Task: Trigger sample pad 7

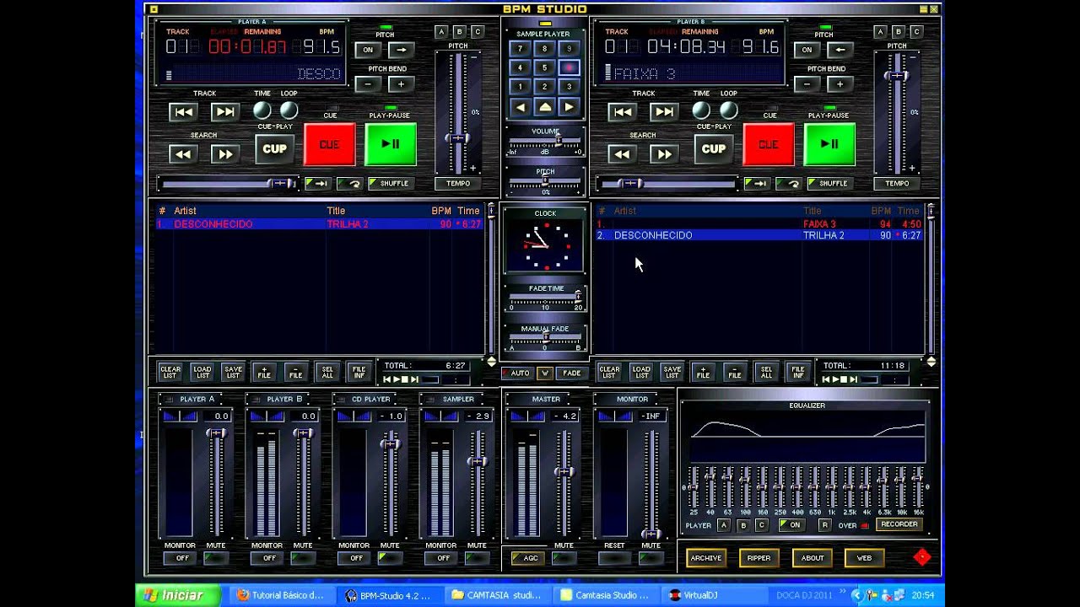Action: point(521,49)
